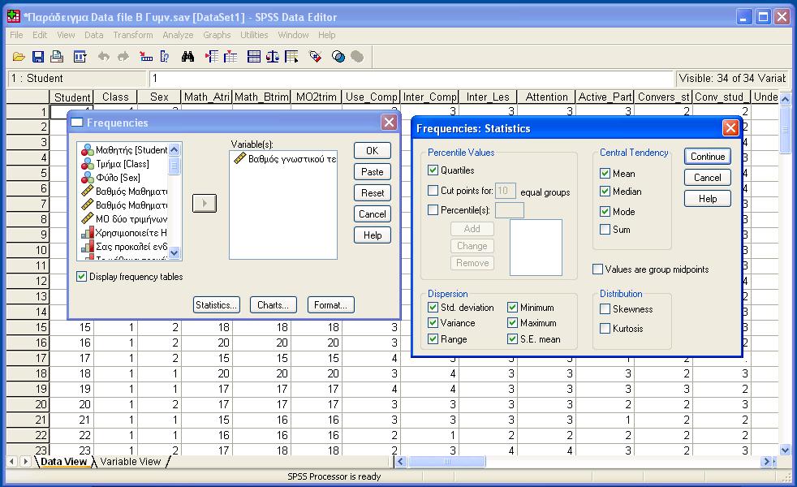Click the Redo arrow icon
The height and width of the screenshot is (487, 797).
[123, 57]
